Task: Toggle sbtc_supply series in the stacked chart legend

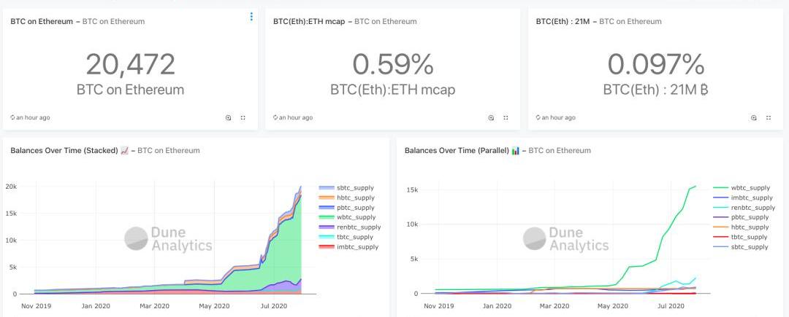Action: 347,188
